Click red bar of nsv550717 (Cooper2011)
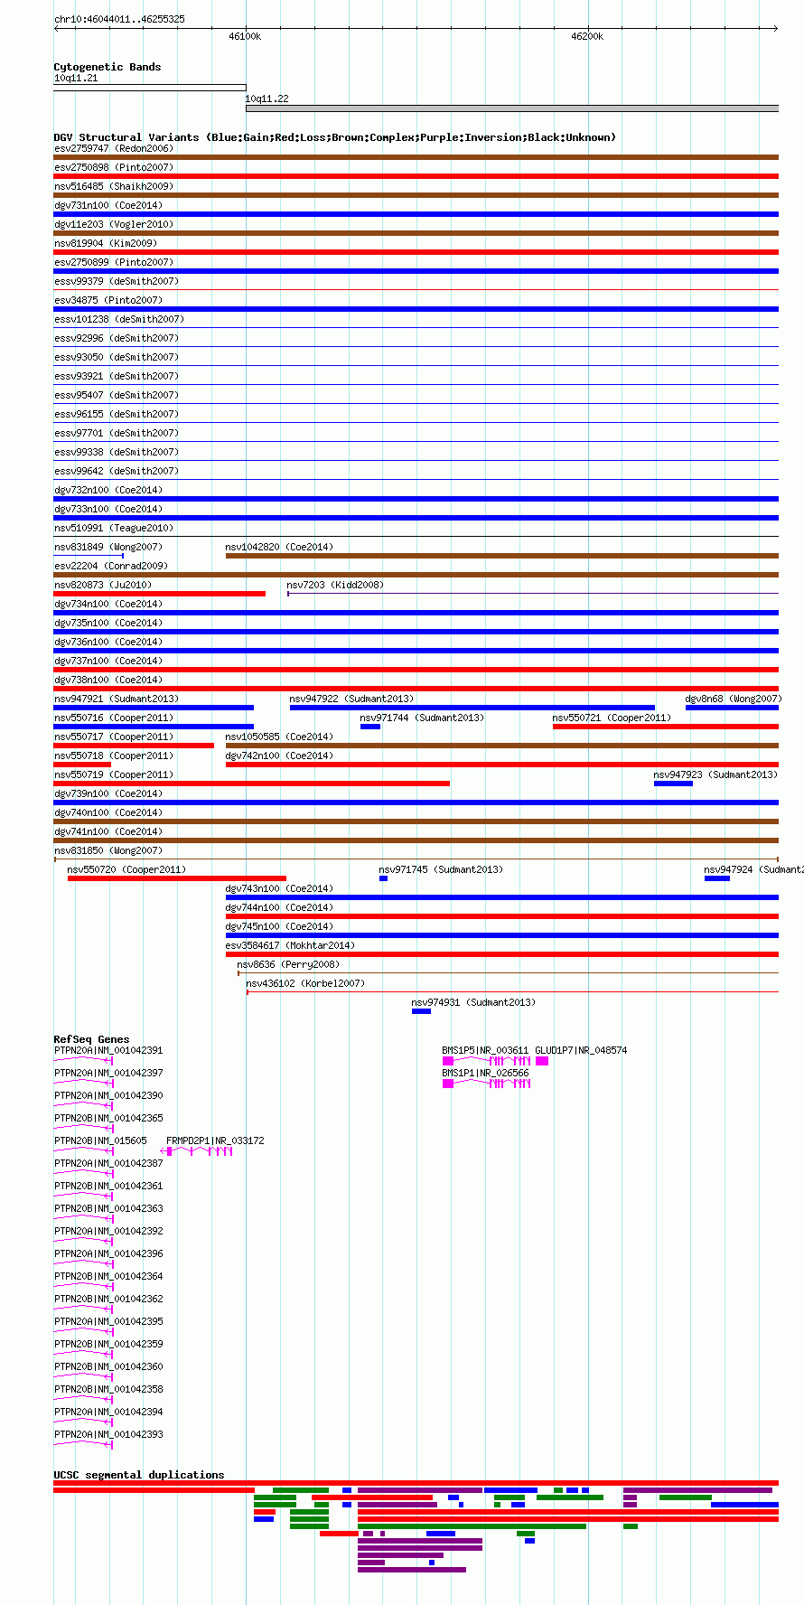This screenshot has height=1605, width=804. 134,746
